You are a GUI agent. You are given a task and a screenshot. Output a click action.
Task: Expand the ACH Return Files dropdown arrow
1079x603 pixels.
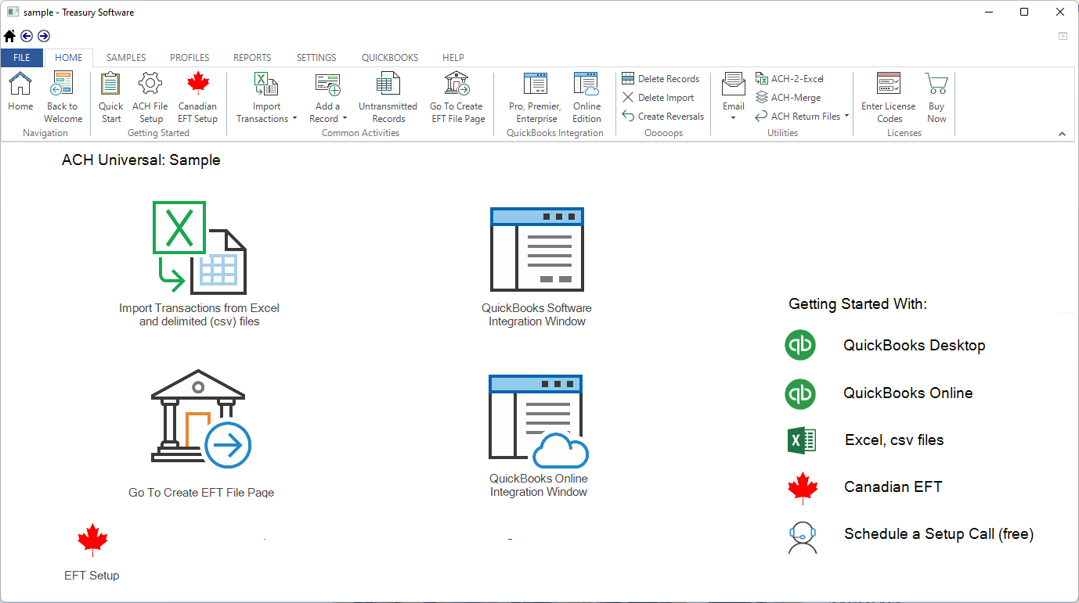846,116
